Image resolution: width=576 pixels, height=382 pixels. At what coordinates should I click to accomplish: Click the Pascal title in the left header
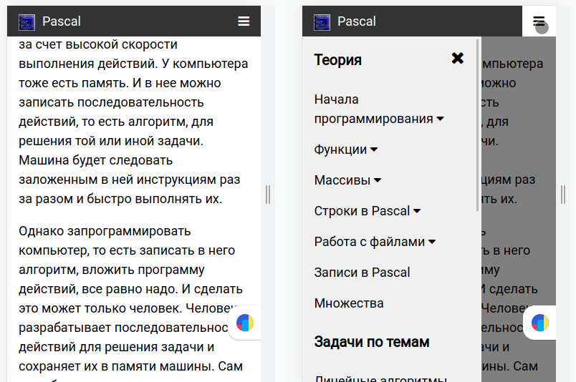pos(62,21)
